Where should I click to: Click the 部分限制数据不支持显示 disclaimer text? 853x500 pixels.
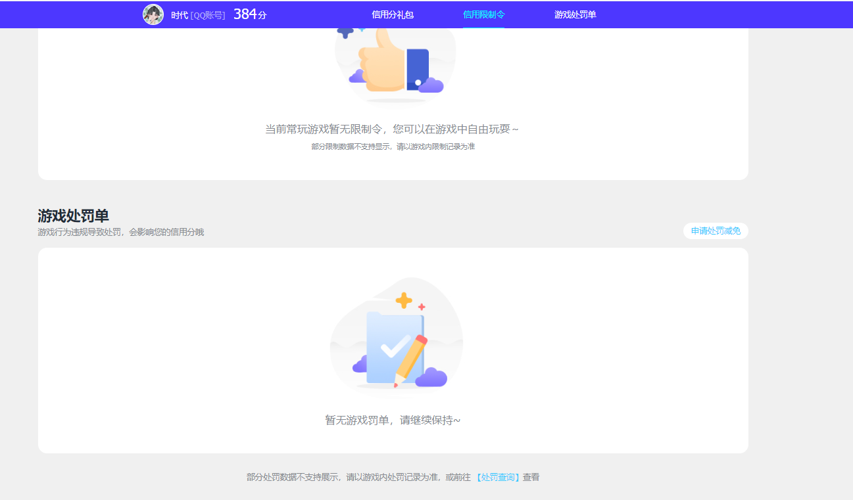click(395, 147)
